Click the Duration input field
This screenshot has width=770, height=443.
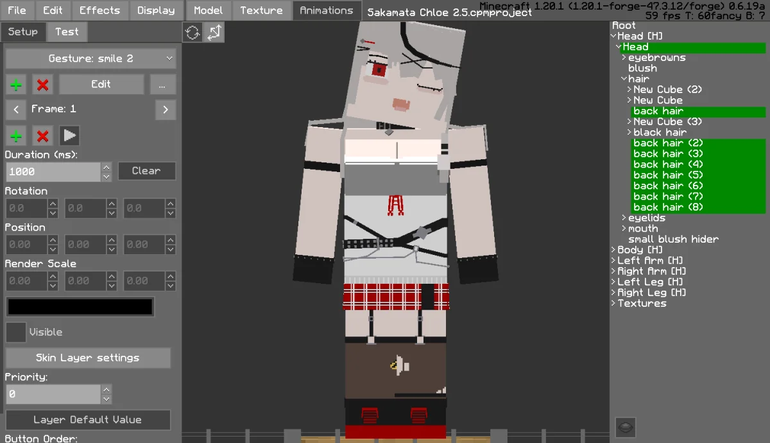point(53,171)
